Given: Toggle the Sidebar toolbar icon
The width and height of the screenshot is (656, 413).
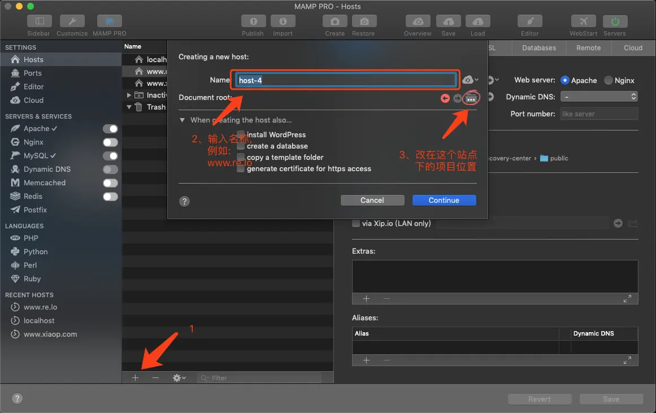Looking at the screenshot, I should point(40,21).
